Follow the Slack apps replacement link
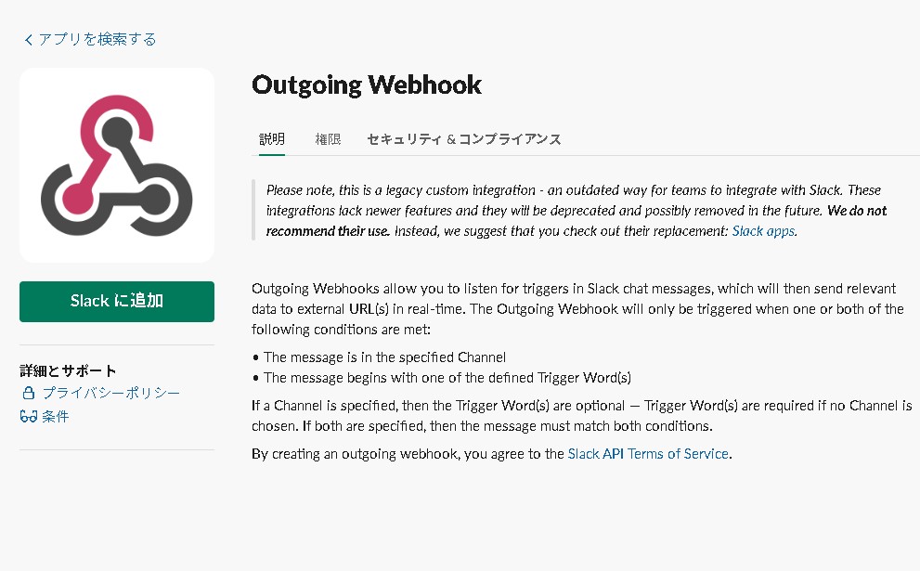Viewport: 920px width, 571px height. tap(763, 231)
